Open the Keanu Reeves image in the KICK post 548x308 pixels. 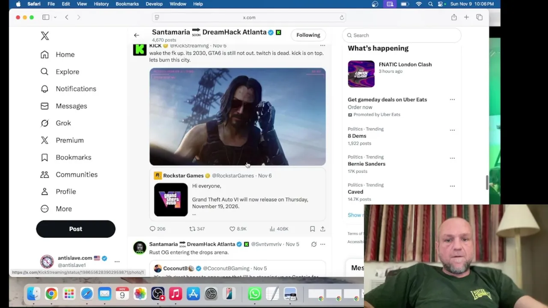point(238,116)
